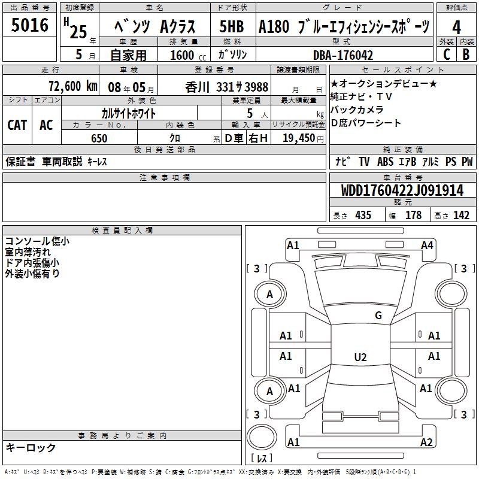Click the sales point D席パワーシート

(x=366, y=123)
